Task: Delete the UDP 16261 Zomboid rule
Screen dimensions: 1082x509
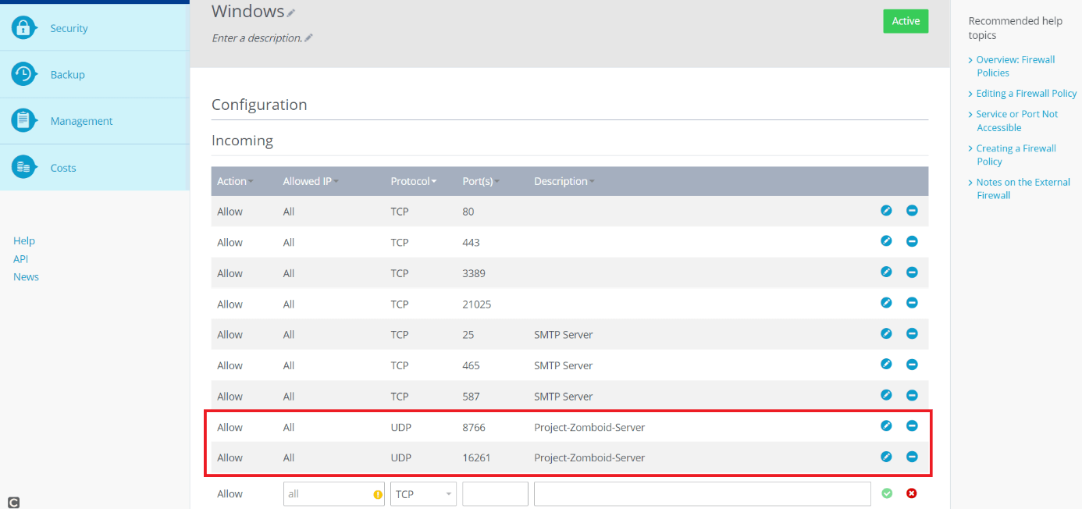Action: point(912,457)
